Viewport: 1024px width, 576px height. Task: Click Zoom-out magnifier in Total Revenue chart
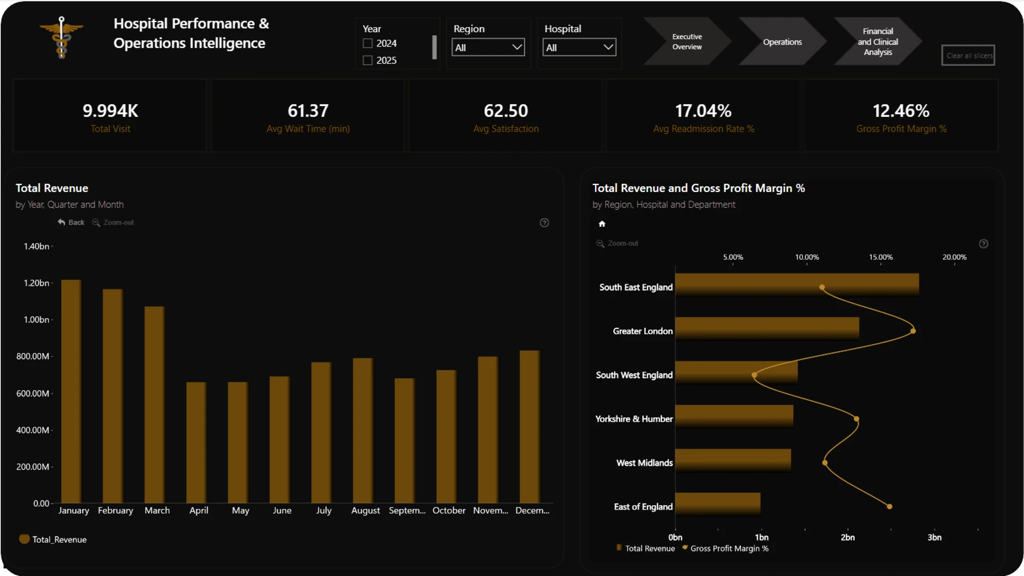pos(96,222)
